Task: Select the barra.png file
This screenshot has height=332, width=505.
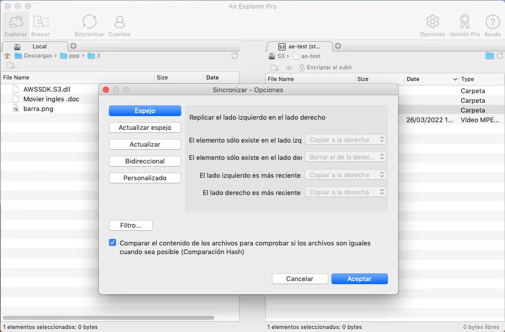Action: pyautogui.click(x=38, y=108)
